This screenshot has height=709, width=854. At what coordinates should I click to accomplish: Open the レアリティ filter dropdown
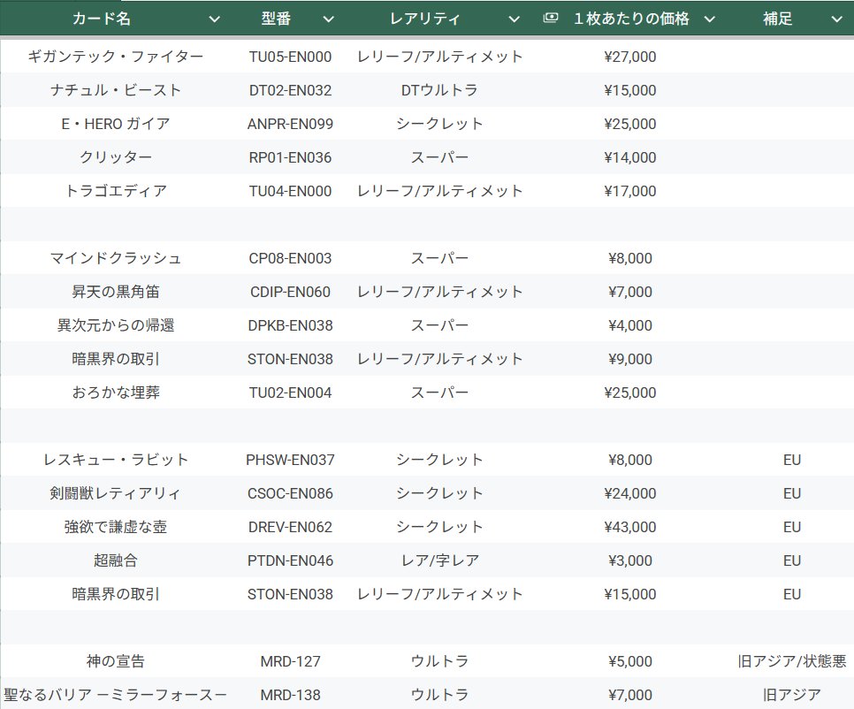coord(514,18)
